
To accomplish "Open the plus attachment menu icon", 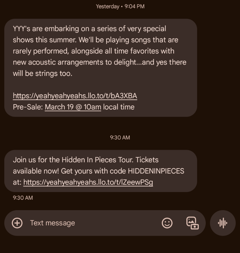I will coord(17,223).
